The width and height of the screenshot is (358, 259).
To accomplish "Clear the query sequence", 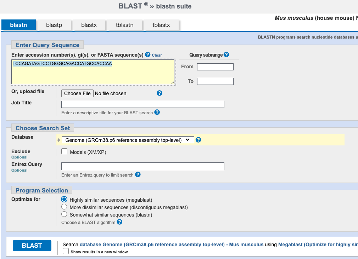I will click(157, 55).
